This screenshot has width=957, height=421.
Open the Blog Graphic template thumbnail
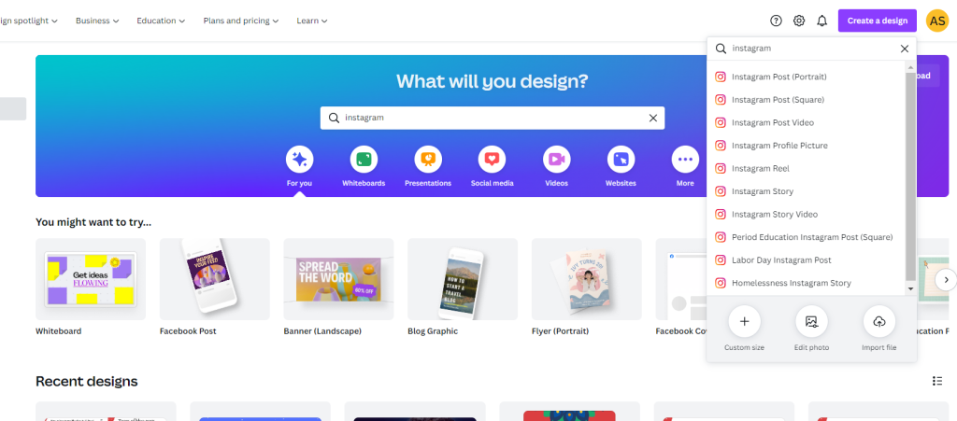click(463, 279)
